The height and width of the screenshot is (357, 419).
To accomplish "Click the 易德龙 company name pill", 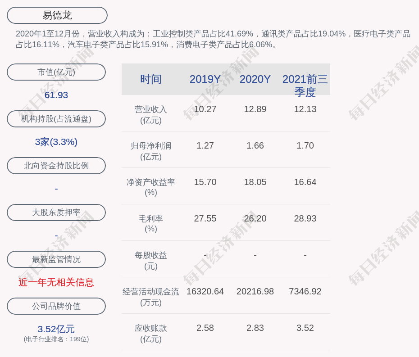I will (57, 15).
